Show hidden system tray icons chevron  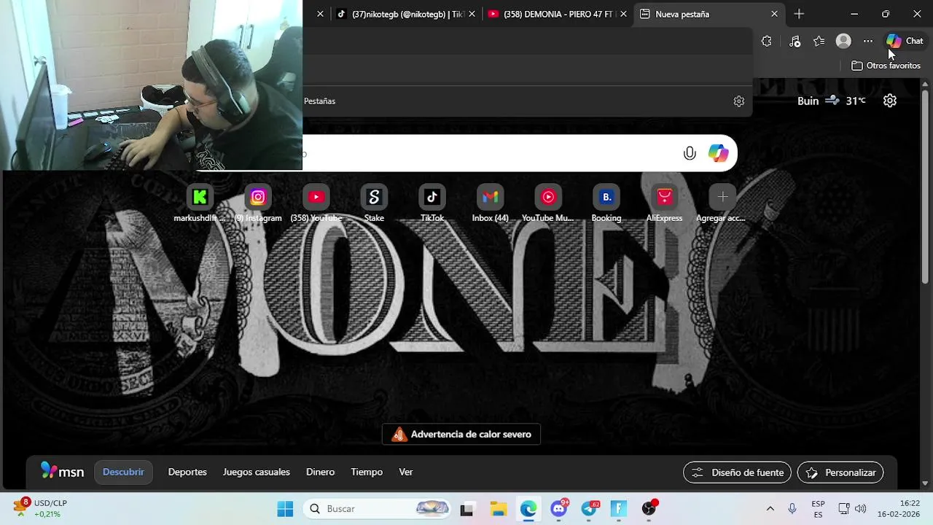click(770, 509)
